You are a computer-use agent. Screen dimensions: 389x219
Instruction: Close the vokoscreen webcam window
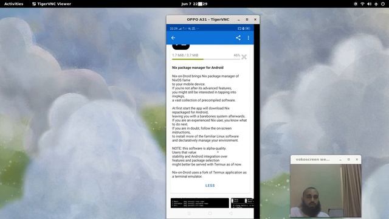(357, 159)
